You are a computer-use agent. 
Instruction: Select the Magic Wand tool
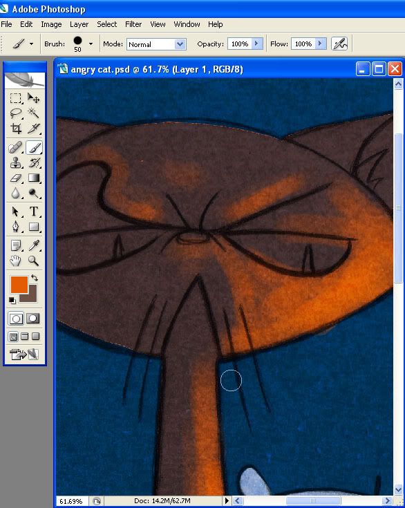click(x=33, y=113)
